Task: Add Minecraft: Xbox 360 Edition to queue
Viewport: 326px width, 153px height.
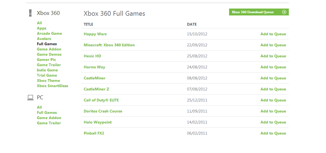Action: click(x=273, y=45)
